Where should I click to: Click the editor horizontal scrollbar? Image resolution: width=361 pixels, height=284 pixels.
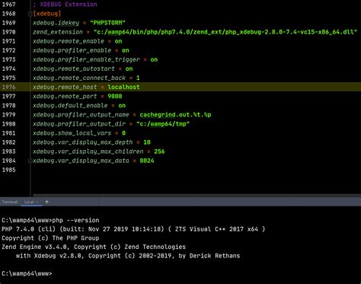click(196, 196)
